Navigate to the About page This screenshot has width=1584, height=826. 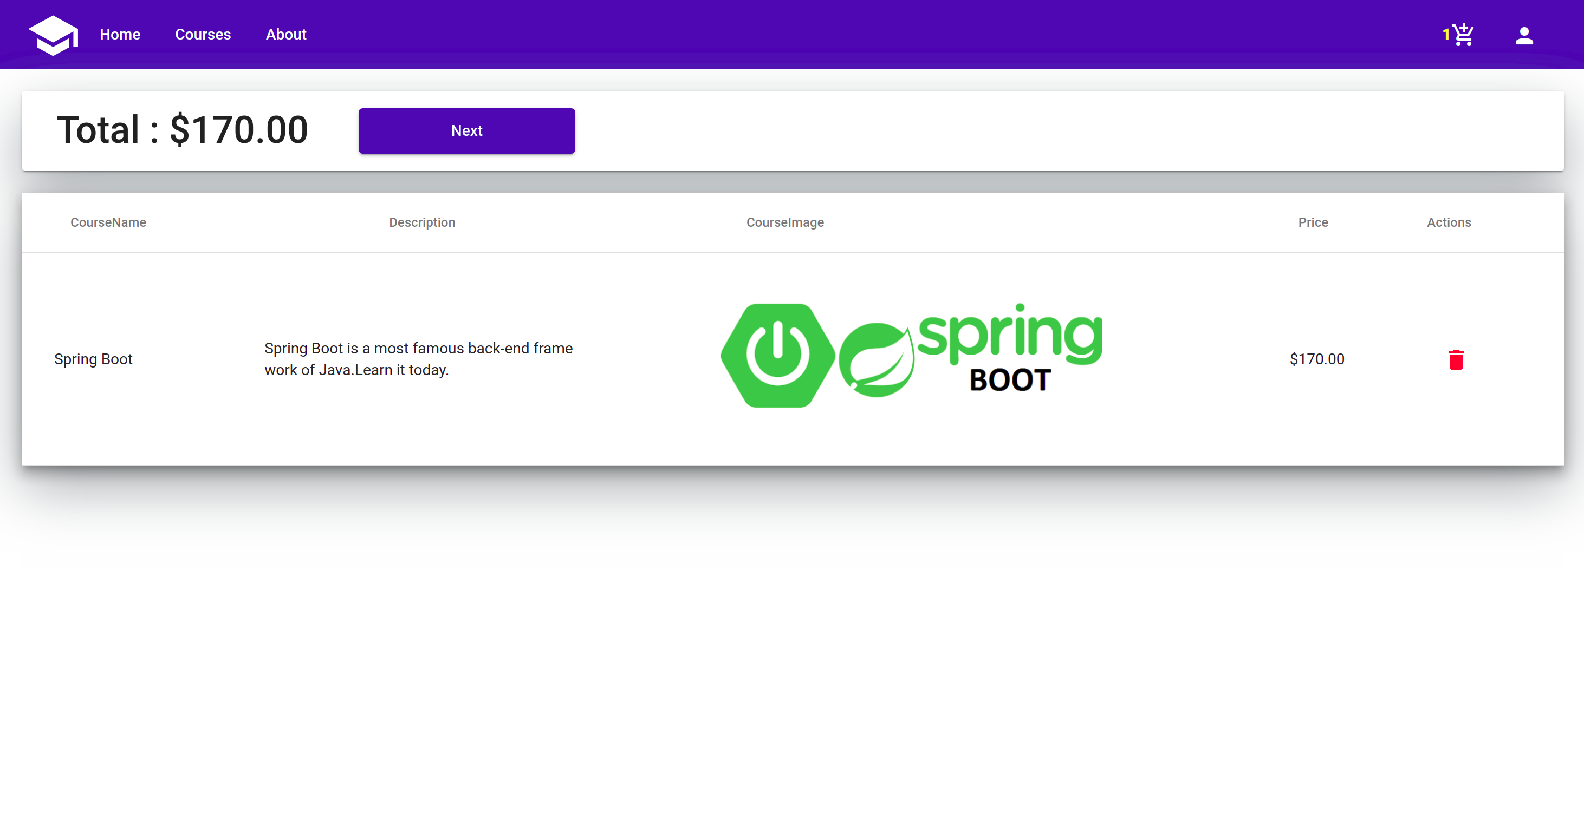(x=286, y=35)
